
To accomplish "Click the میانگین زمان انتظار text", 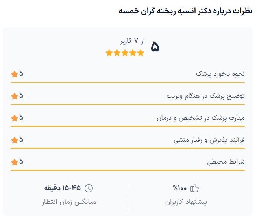I will click(69, 202).
